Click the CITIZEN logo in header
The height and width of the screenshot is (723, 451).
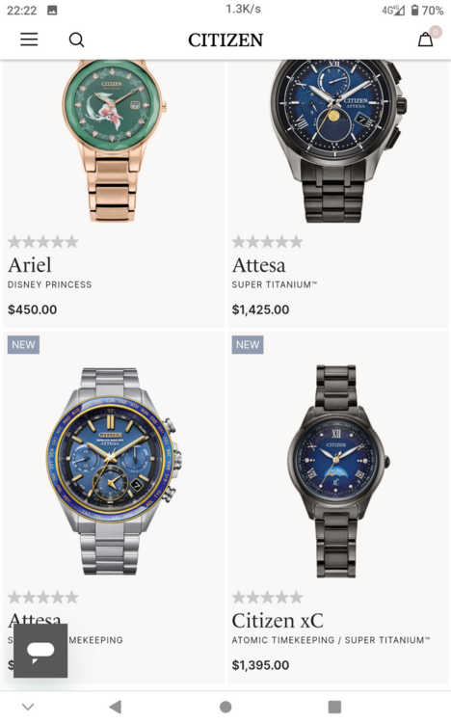click(x=225, y=40)
